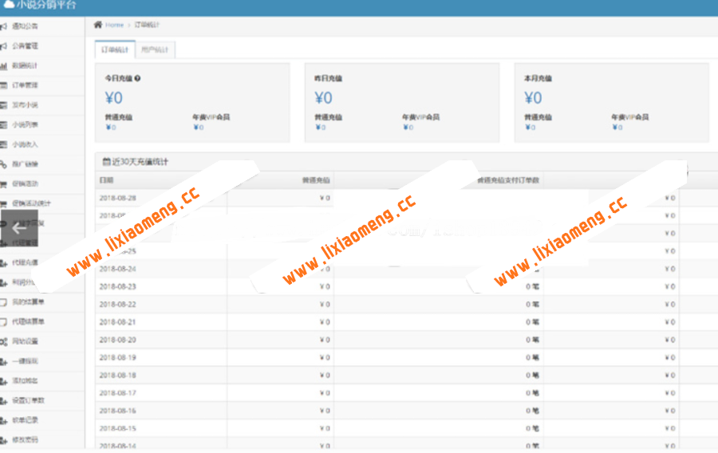Screen dimensions: 718x453
Task: Click the rightmost ¥0 cell in row 2018-08-16
Action: coord(670,411)
